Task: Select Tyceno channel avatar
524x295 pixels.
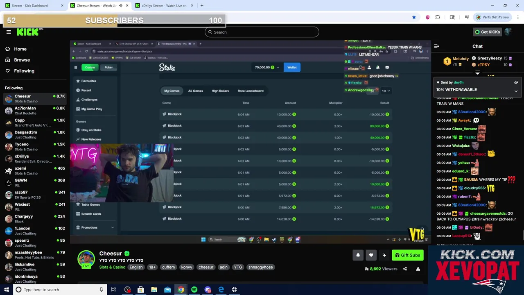Action: 9,147
